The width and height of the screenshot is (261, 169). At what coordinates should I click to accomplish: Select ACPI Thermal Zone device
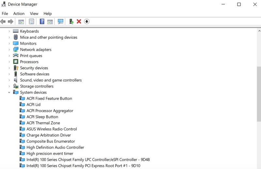click(x=43, y=123)
